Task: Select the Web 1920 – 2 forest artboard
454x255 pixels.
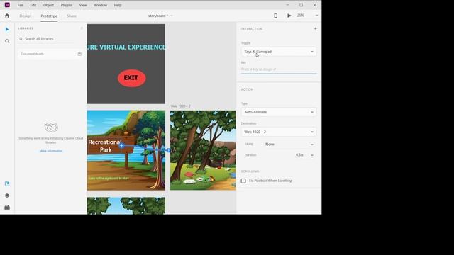Action: [203, 150]
